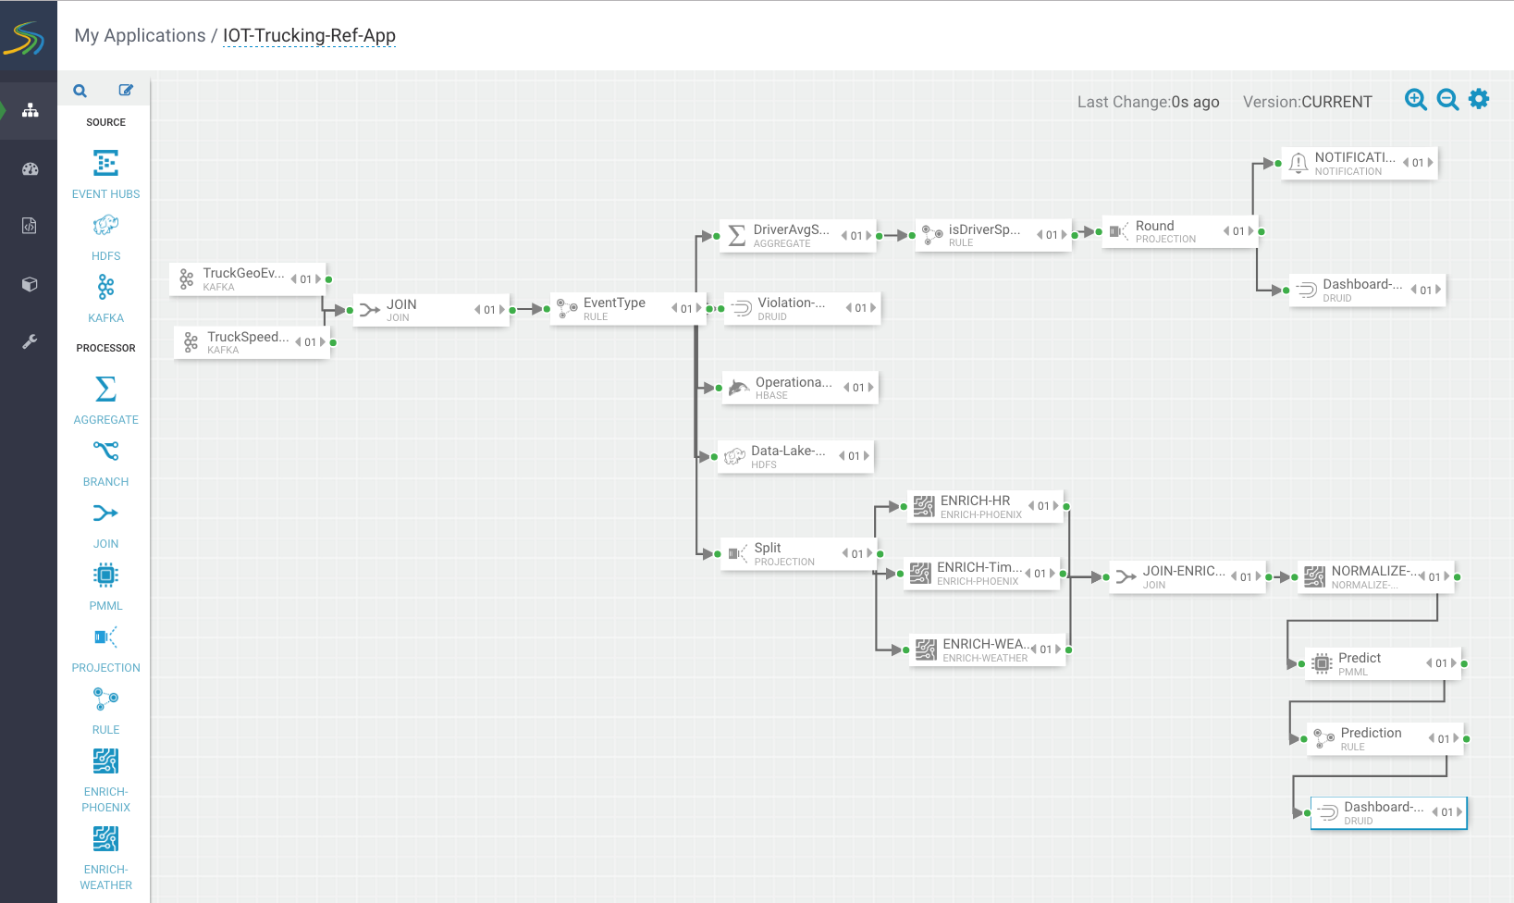Click the IOT-Trucking-Ref-App title link
The width and height of the screenshot is (1514, 903).
coord(309,35)
